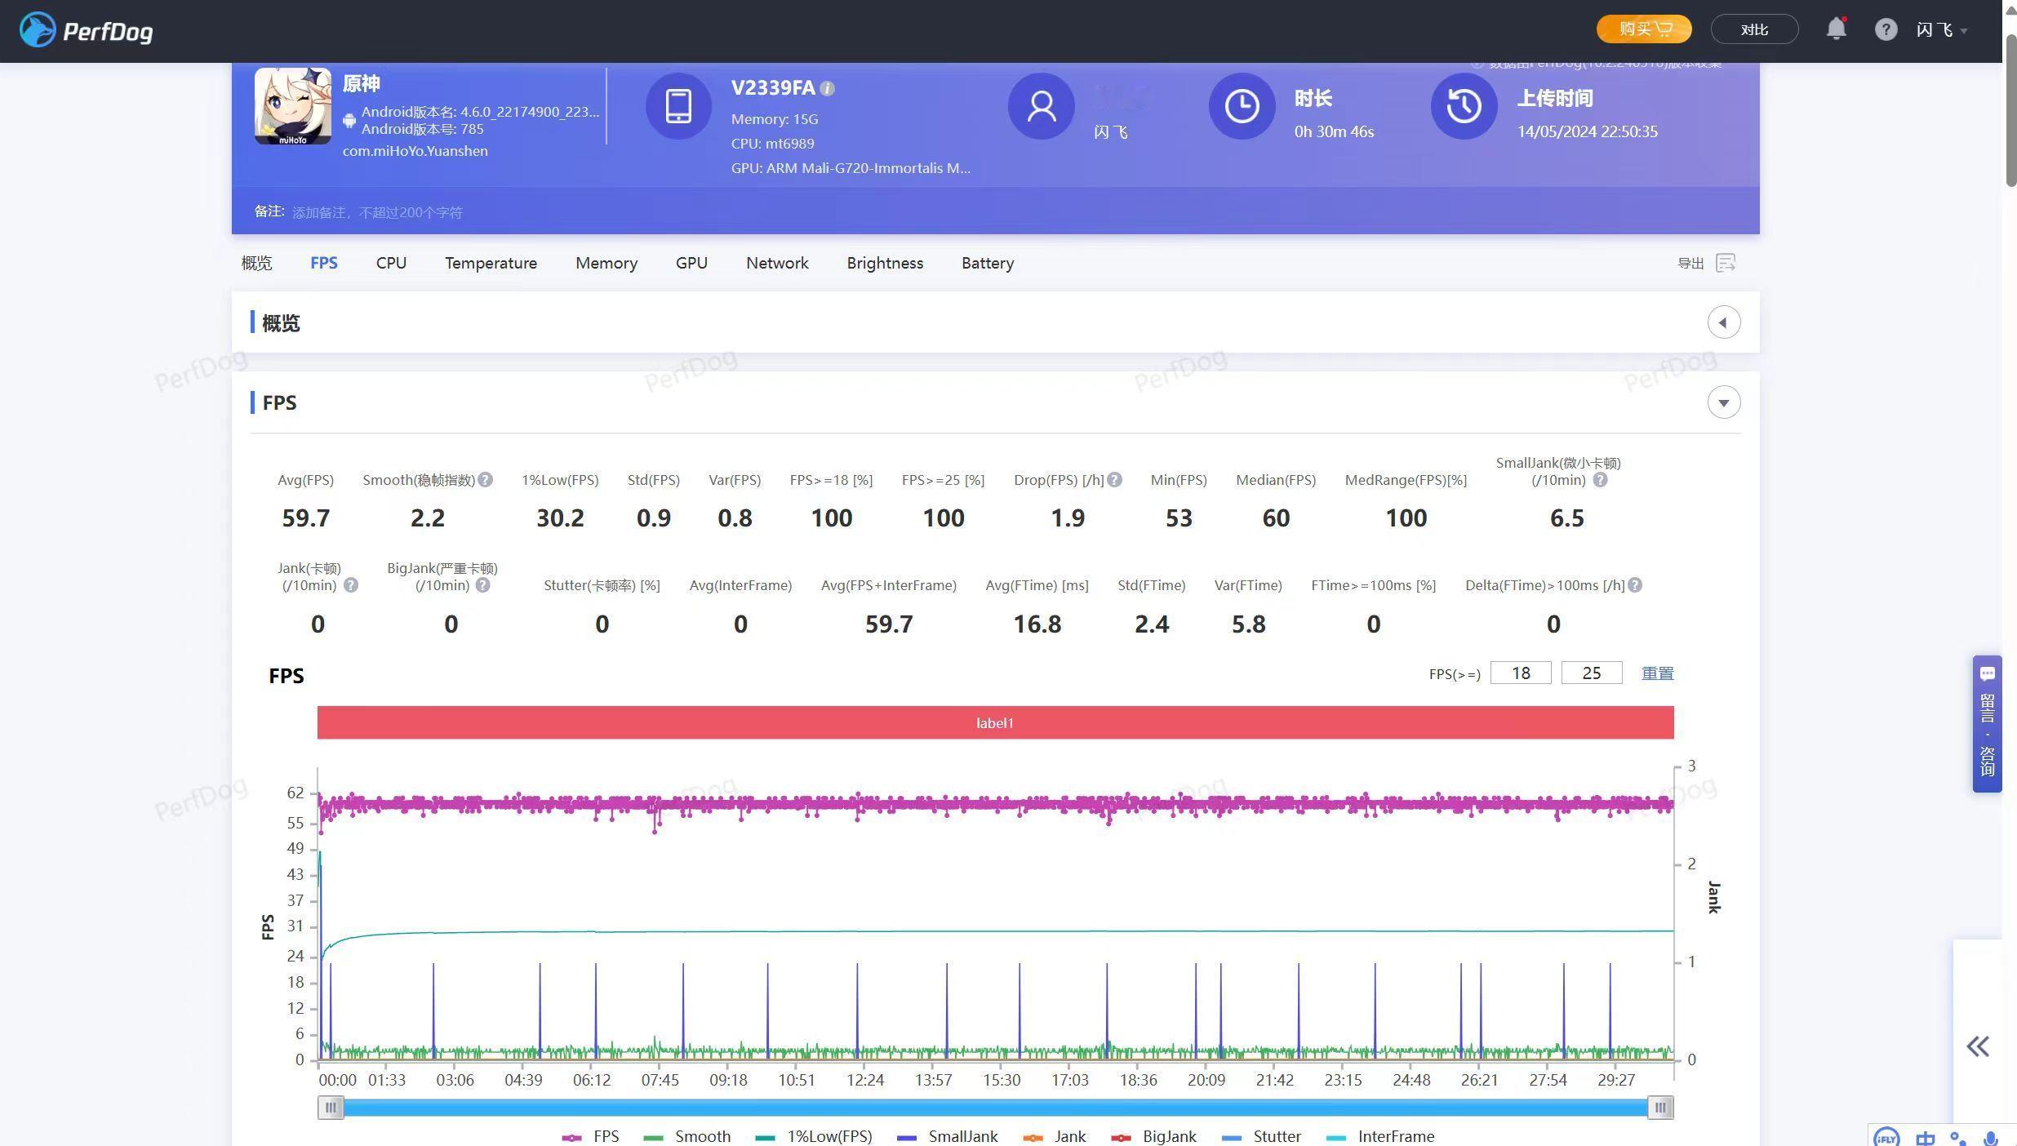Click the input method punctuation icon
This screenshot has width=2017, height=1146.
pos(1958,1138)
